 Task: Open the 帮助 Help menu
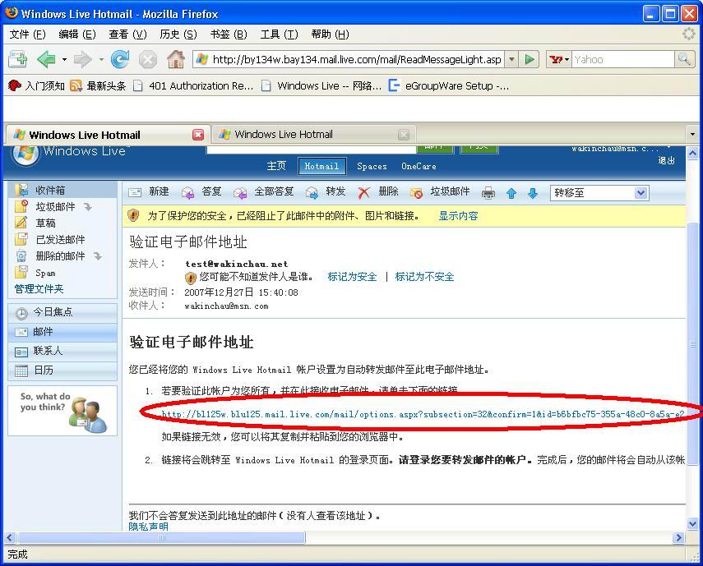pos(330,35)
